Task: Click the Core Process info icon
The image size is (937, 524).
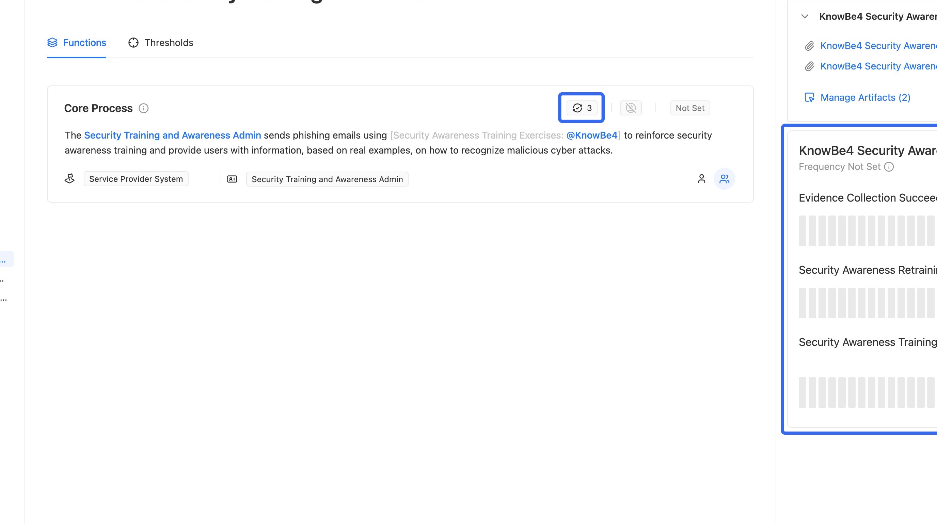Action: [x=144, y=108]
